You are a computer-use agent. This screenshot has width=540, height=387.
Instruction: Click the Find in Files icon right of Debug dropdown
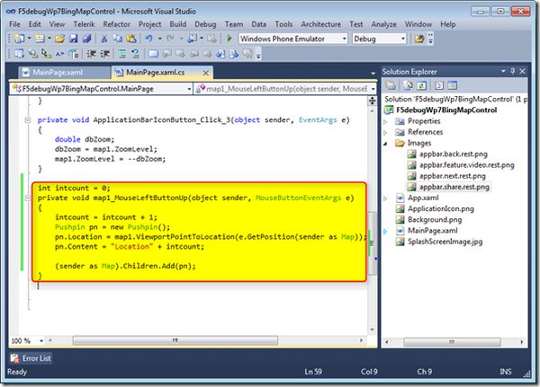click(x=419, y=39)
